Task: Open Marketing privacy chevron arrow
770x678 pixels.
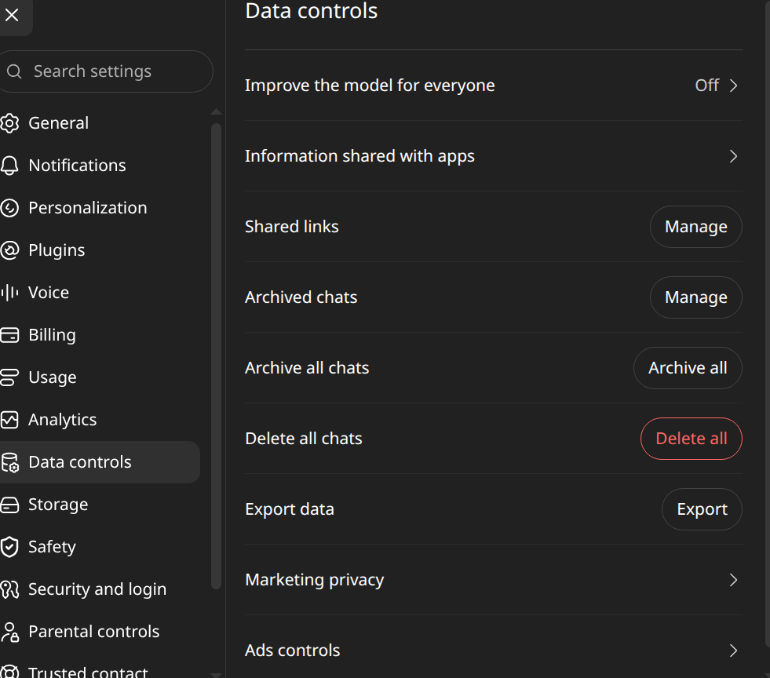Action: pyautogui.click(x=733, y=580)
